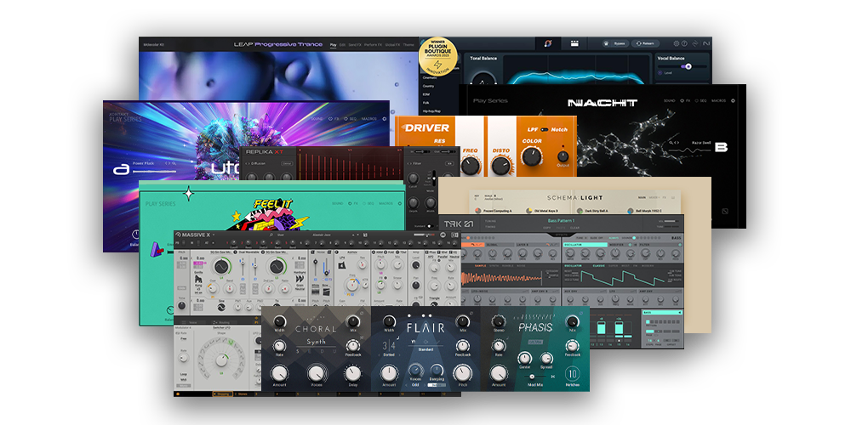Click the Color knob in Driver
The image size is (851, 425).
(x=532, y=156)
